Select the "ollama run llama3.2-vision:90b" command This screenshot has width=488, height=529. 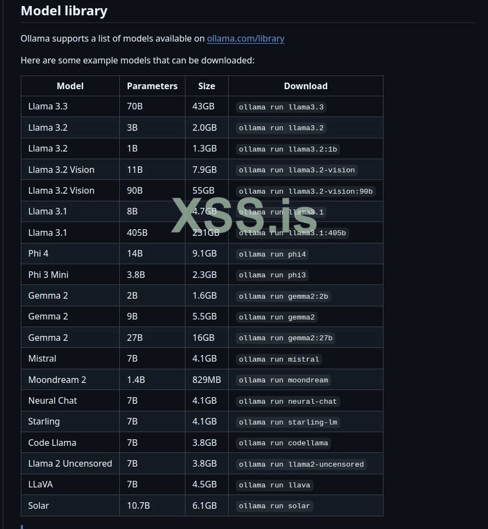tap(306, 191)
